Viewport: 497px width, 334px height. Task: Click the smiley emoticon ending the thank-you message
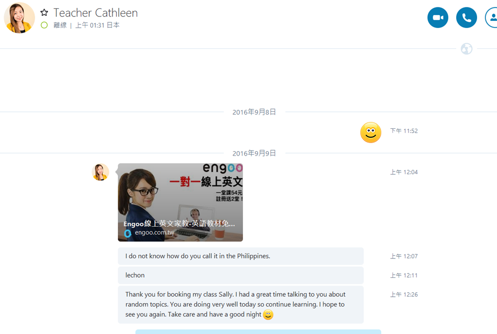(268, 315)
